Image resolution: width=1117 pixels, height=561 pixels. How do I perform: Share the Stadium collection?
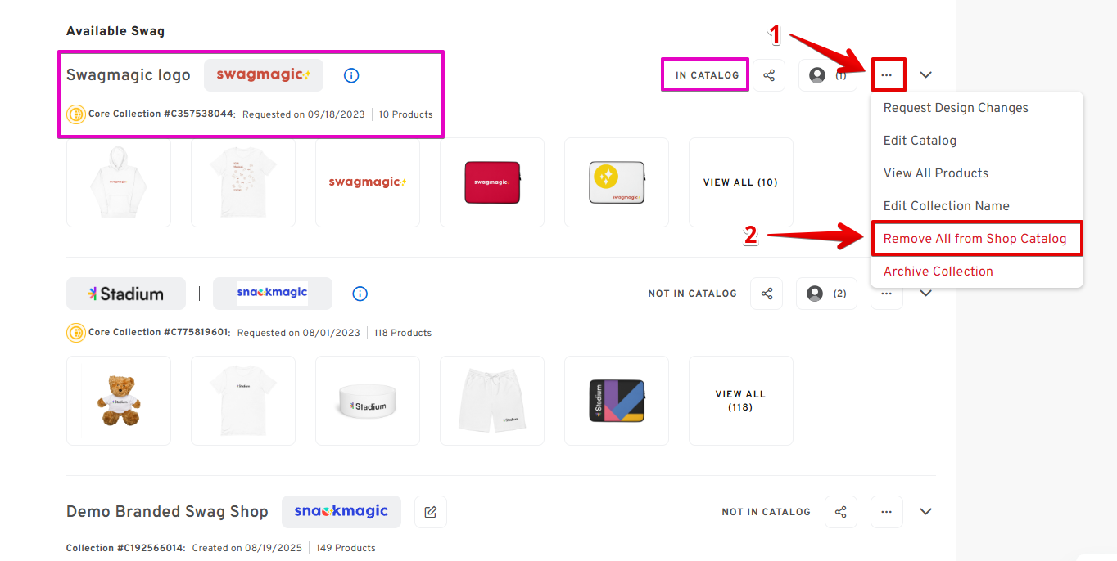[767, 294]
